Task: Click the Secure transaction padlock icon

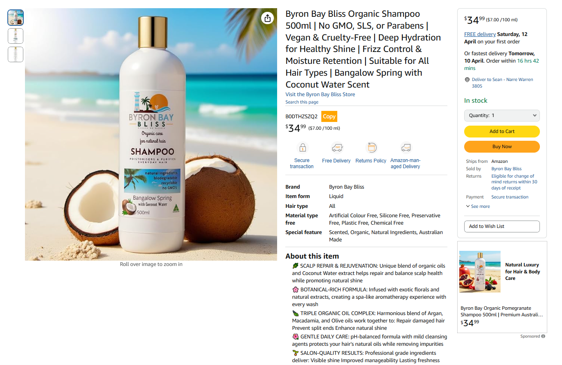Action: click(302, 147)
